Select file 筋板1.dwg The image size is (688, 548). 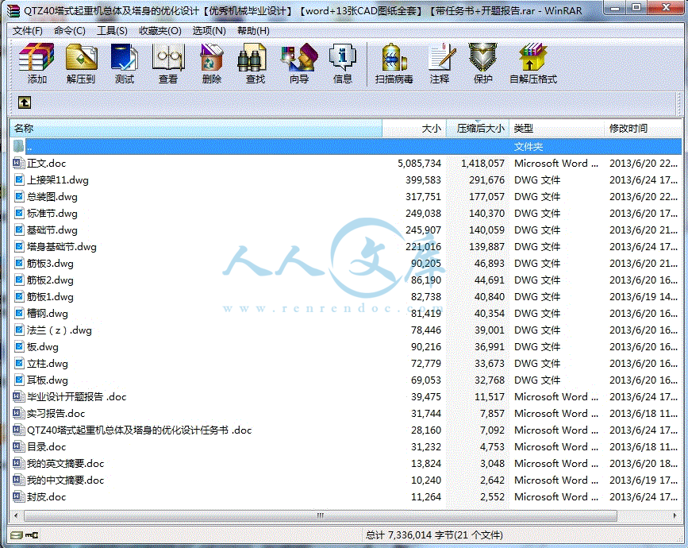coord(50,297)
